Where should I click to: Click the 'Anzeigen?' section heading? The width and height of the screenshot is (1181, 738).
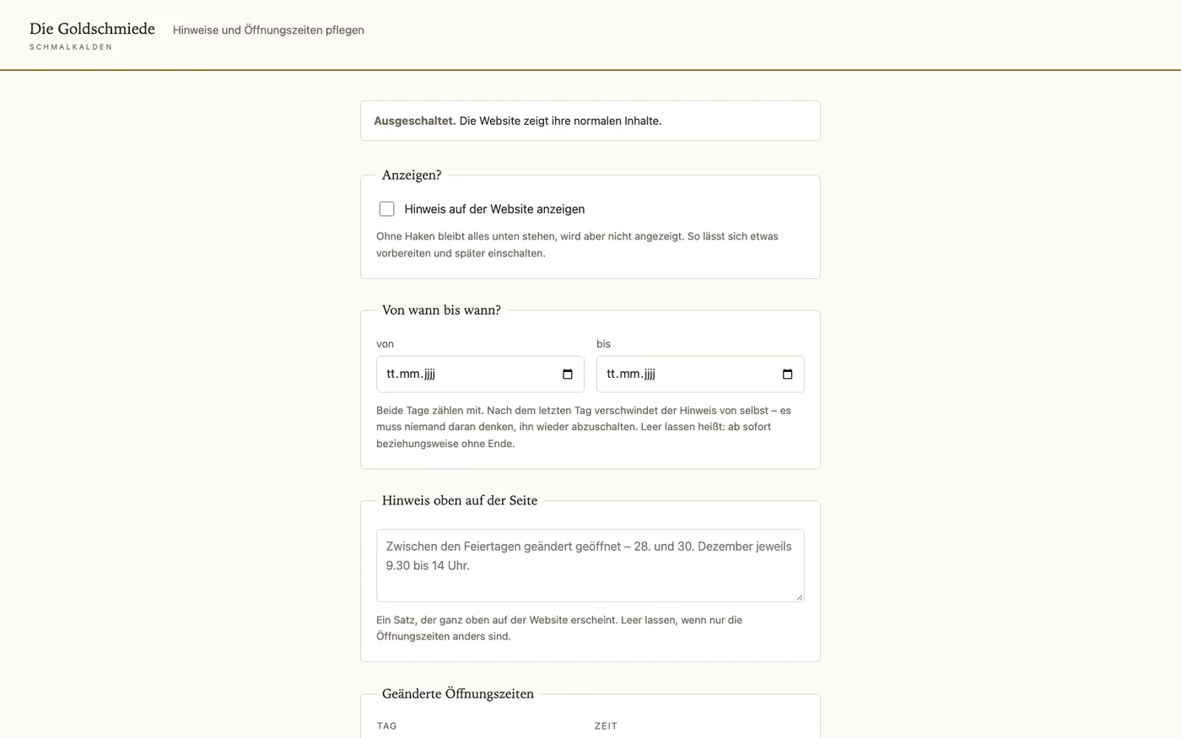click(x=412, y=175)
